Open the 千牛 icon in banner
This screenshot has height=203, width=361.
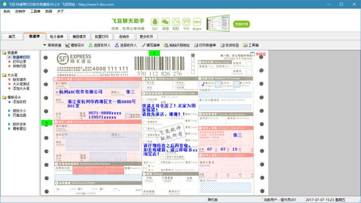coord(186,22)
